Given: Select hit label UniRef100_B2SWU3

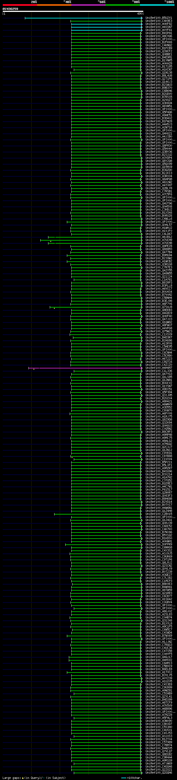Looking at the screenshot, I should pos(158,85).
